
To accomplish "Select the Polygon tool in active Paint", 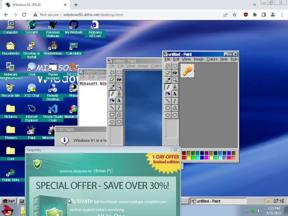I will click(175, 108).
